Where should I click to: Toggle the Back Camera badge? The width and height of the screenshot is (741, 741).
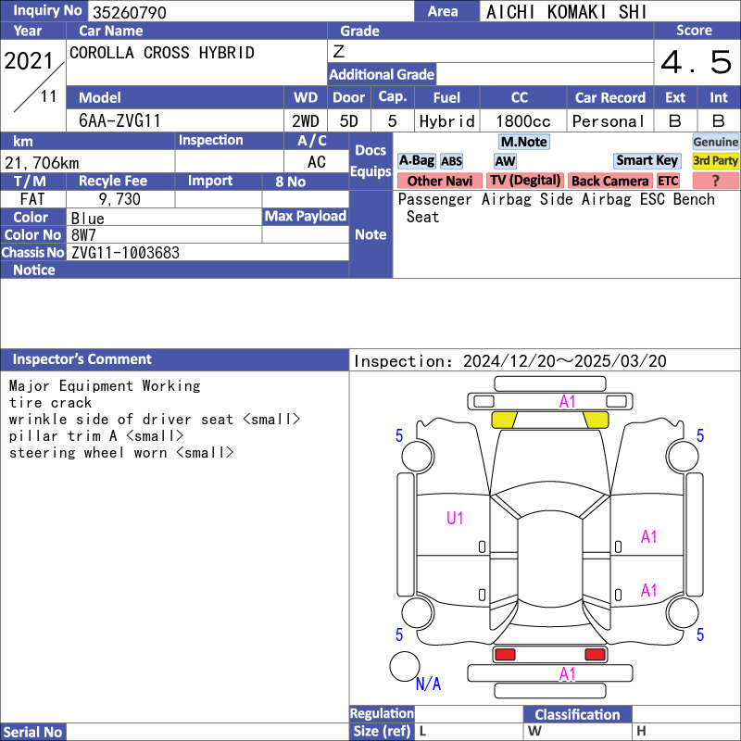[609, 181]
